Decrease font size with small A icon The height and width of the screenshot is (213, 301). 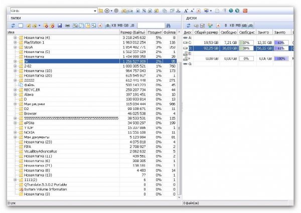[x=192, y=11]
